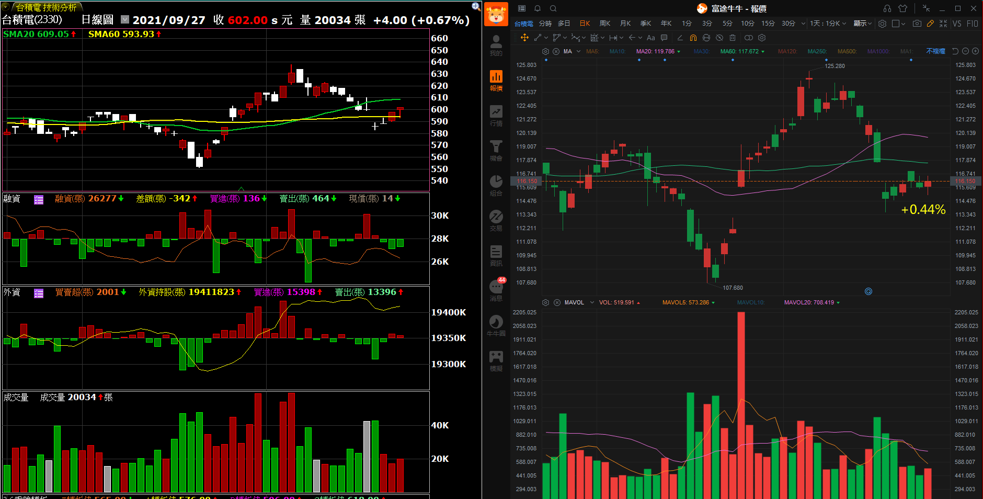
Task: Toggle hide drawings crossed-eye icon
Action: coord(719,38)
